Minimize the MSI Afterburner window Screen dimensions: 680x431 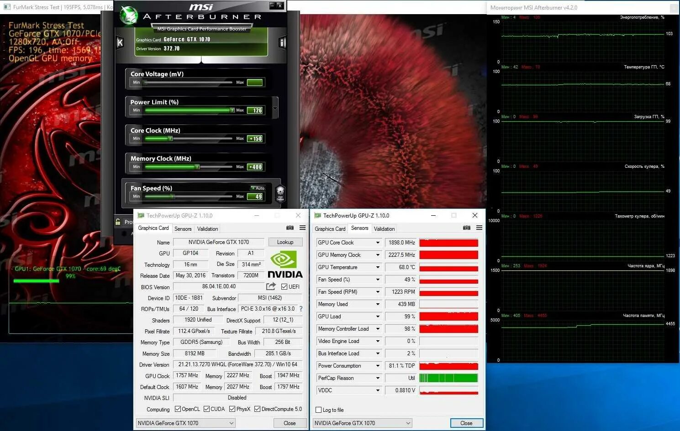[x=272, y=5]
